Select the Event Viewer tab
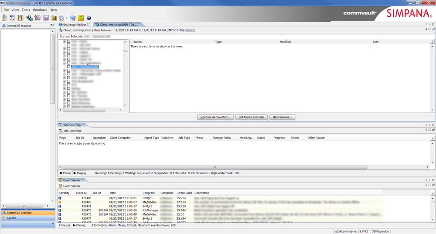 (x=72, y=180)
